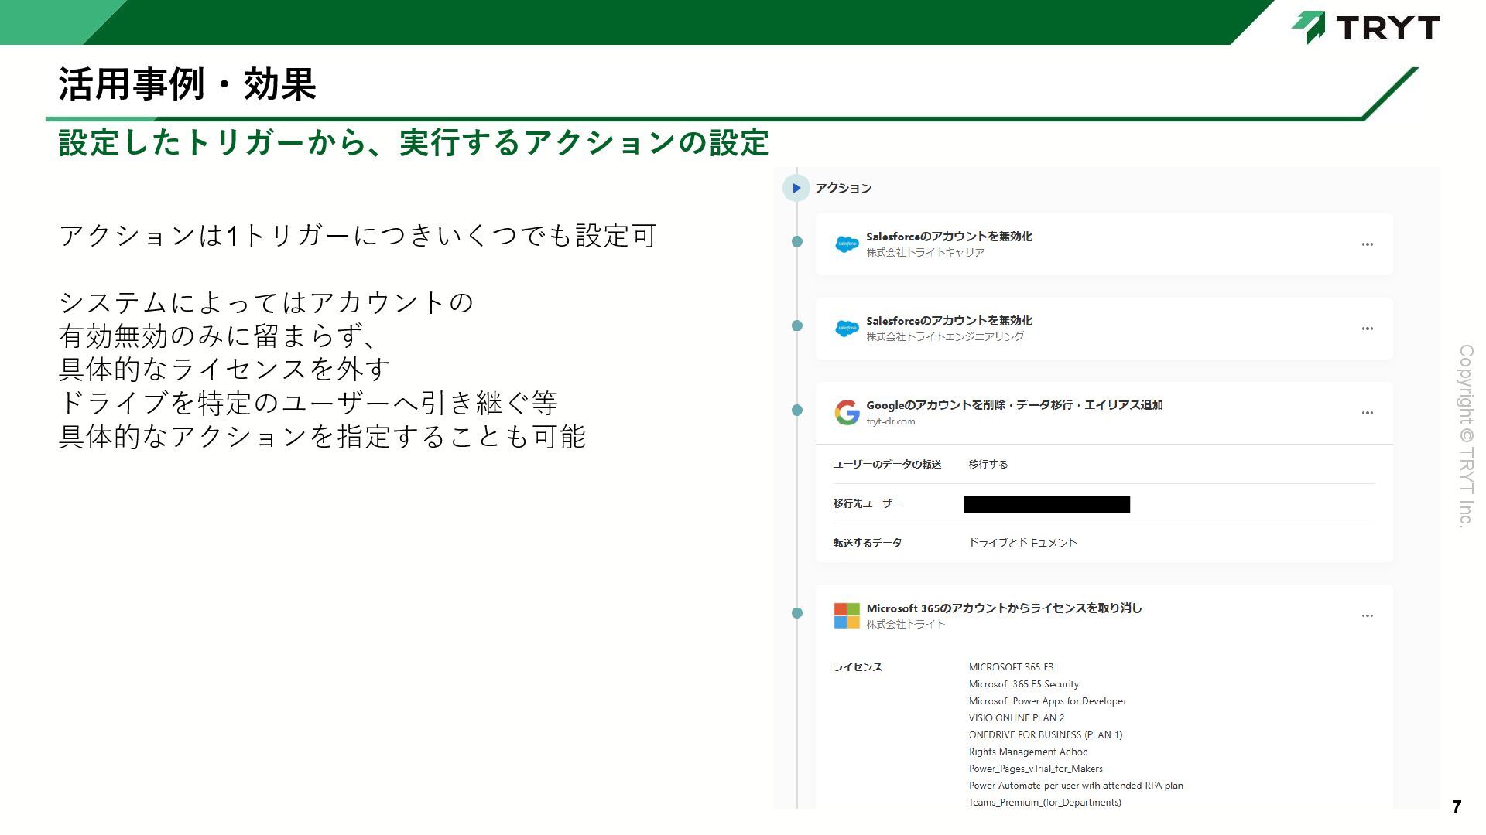Click the 移行する value for data transfer
This screenshot has height=835, width=1486.
[988, 464]
